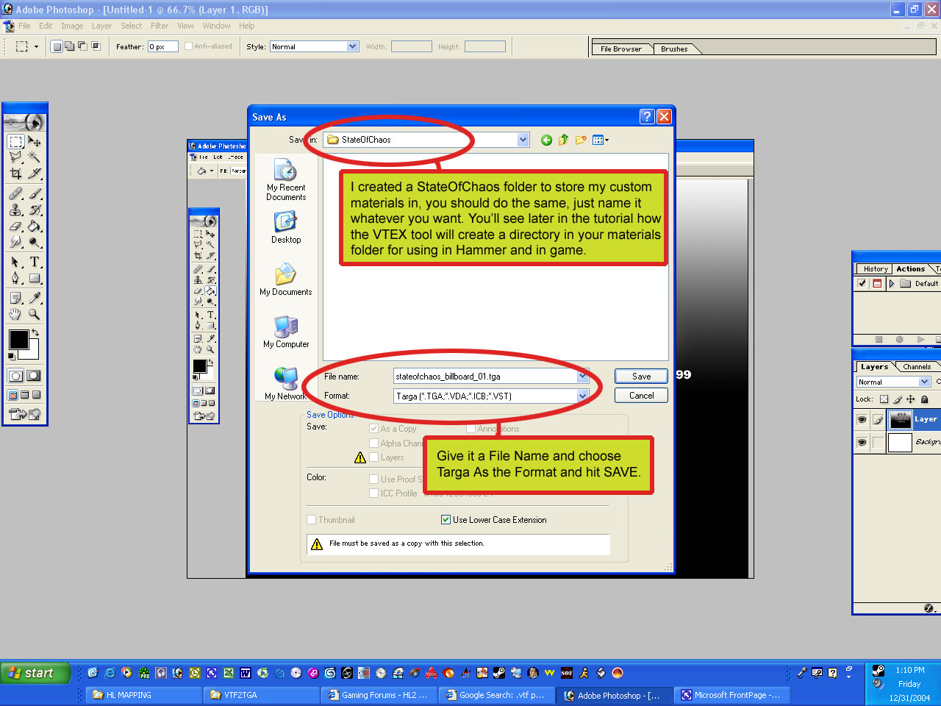This screenshot has height=706, width=941.
Task: Toggle the Default action set checkmark
Action: click(862, 284)
